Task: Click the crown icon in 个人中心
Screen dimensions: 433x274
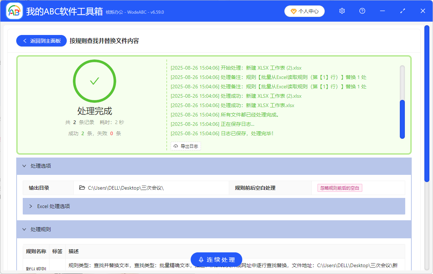Action: (293, 11)
